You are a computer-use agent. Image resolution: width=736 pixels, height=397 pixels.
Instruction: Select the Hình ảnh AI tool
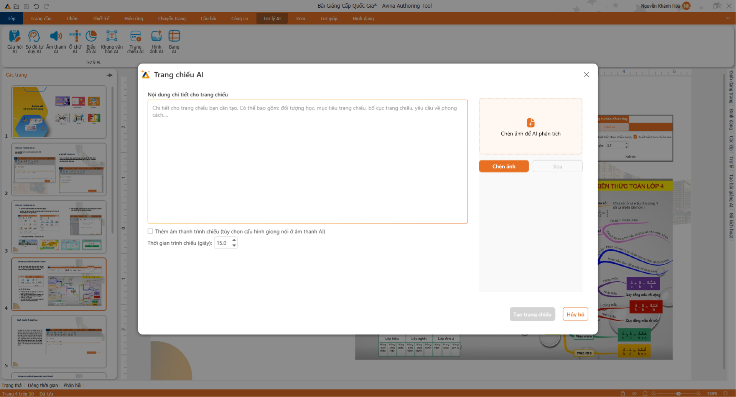point(156,42)
